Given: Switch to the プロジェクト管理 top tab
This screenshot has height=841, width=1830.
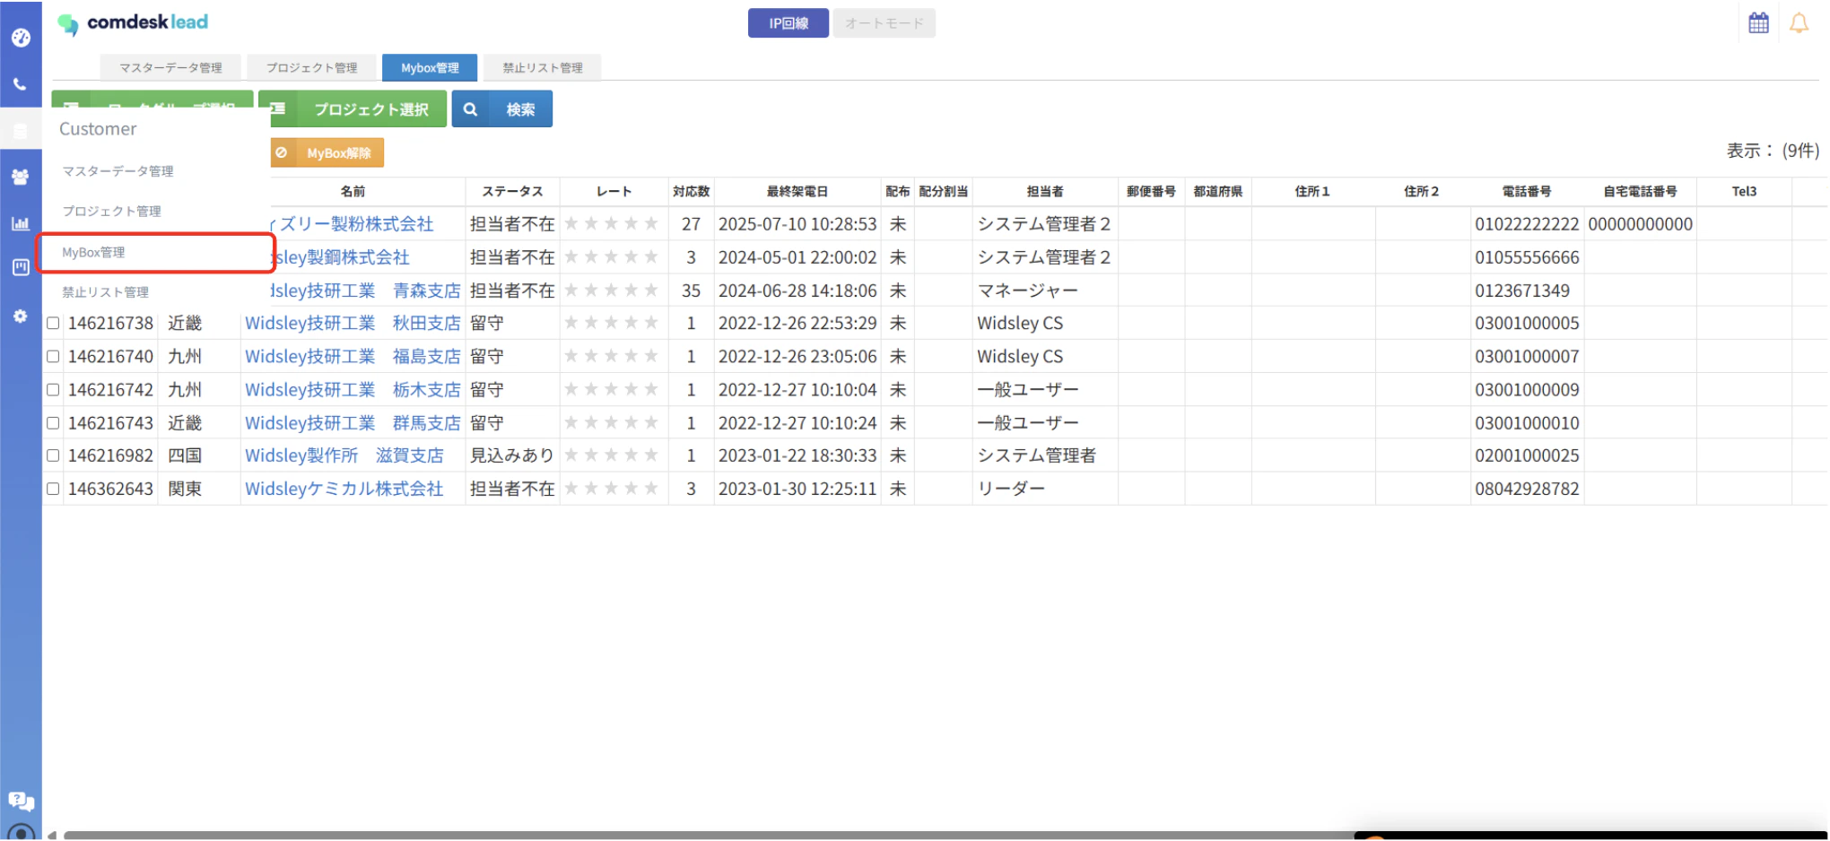Looking at the screenshot, I should click(x=311, y=67).
